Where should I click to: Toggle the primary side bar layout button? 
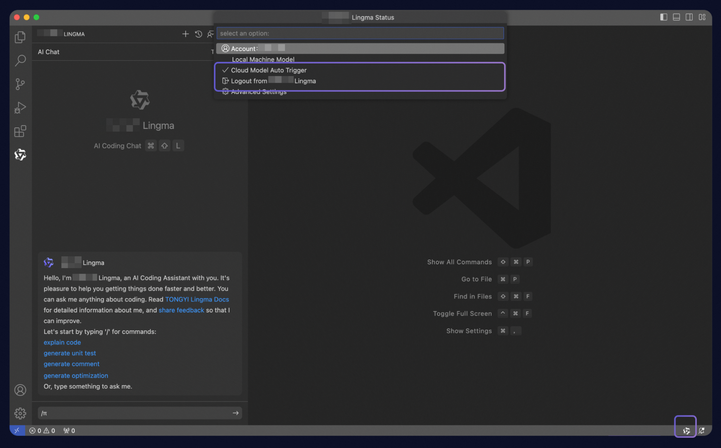click(664, 17)
